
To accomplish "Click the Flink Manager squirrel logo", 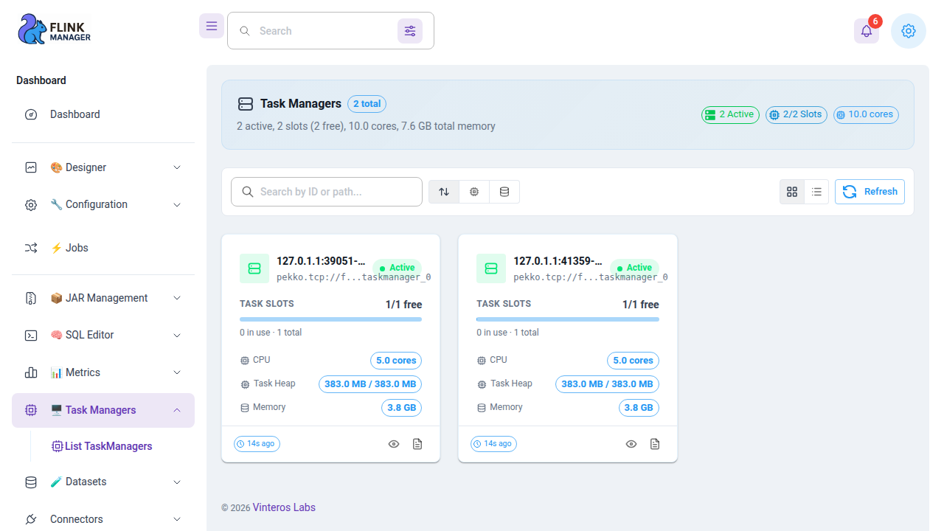I will tap(54, 29).
